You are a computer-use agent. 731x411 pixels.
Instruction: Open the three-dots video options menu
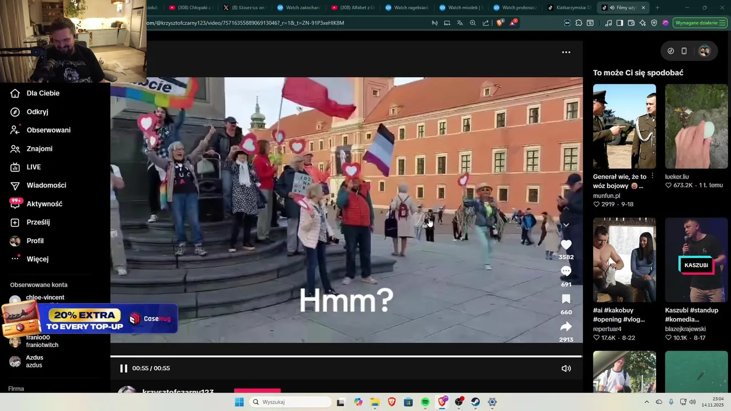click(566, 52)
